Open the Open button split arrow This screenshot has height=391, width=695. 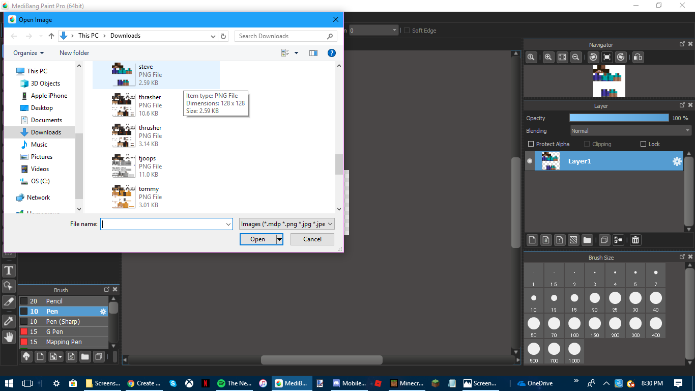(279, 239)
